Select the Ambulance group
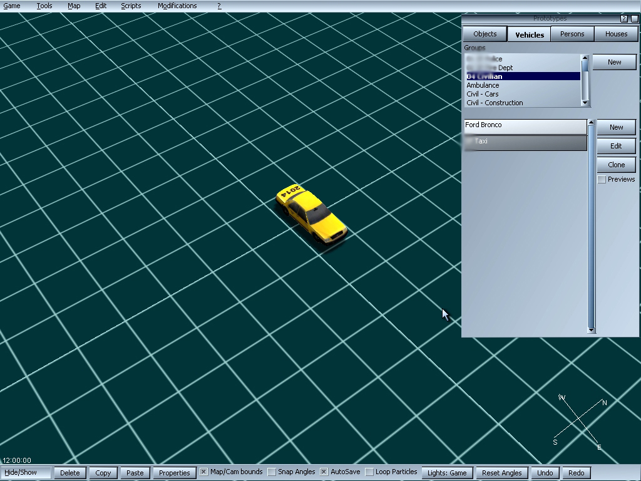Image resolution: width=641 pixels, height=481 pixels. pyautogui.click(x=523, y=85)
